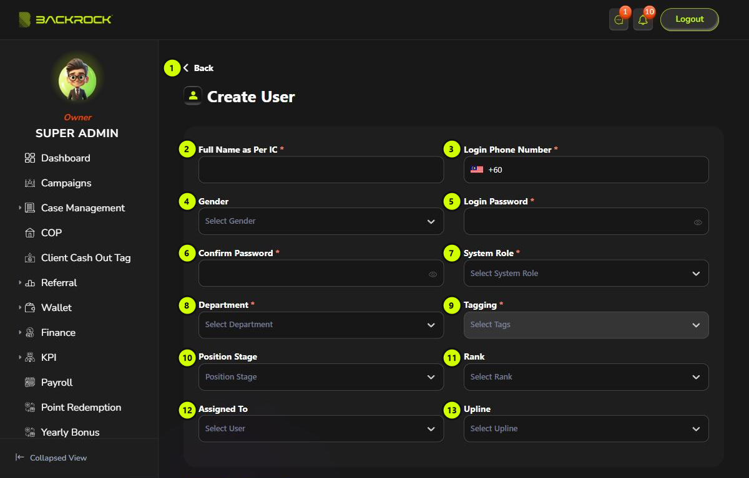The width and height of the screenshot is (749, 478).
Task: Click the Client Cash Out Tag icon
Action: coord(29,258)
